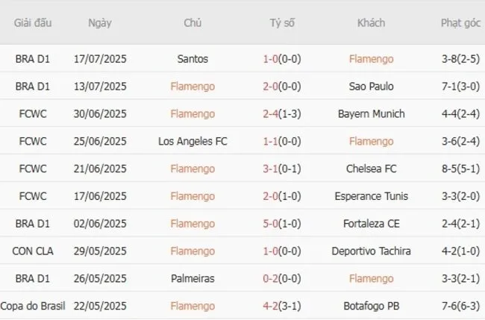Click the 17/07/2025 match date
This screenshot has width=485, height=320.
[x=100, y=59]
